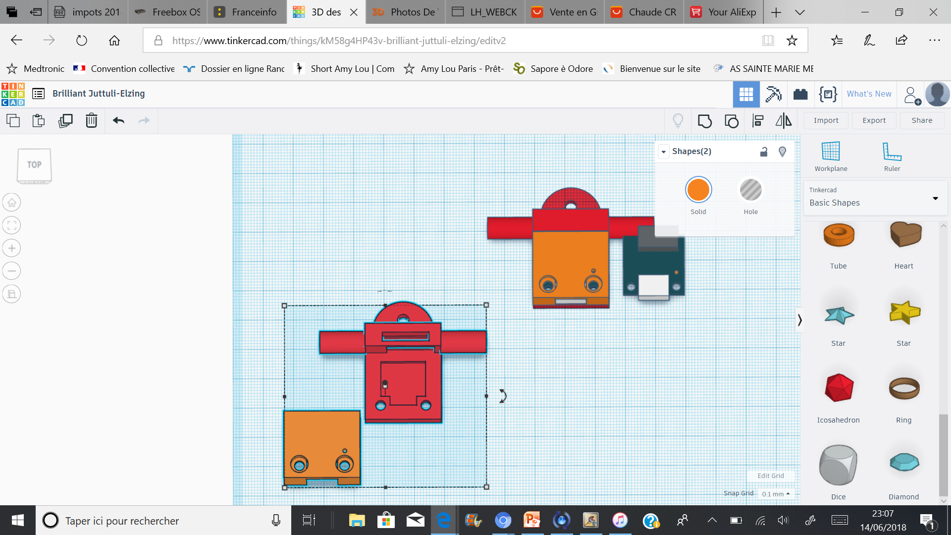This screenshot has width=951, height=535.
Task: Toggle the lock editing padlock
Action: pyautogui.click(x=763, y=152)
